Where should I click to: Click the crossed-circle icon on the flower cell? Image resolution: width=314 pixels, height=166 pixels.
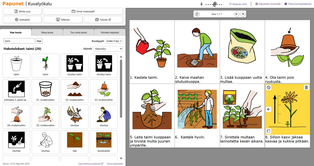click(x=269, y=87)
